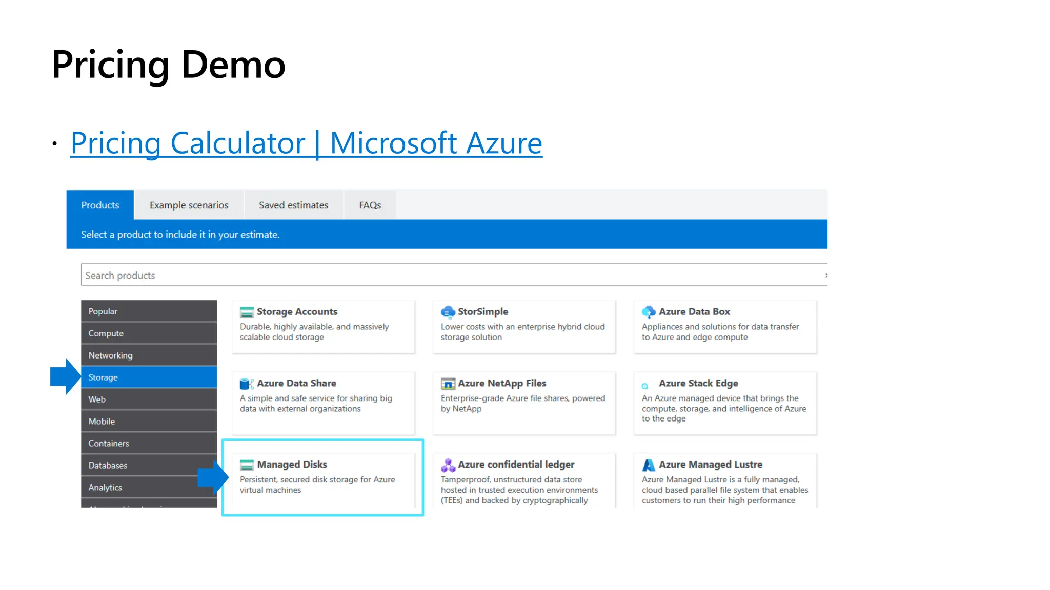Image resolution: width=1050 pixels, height=590 pixels.
Task: Click the Azure confidential ledger icon
Action: click(x=448, y=465)
